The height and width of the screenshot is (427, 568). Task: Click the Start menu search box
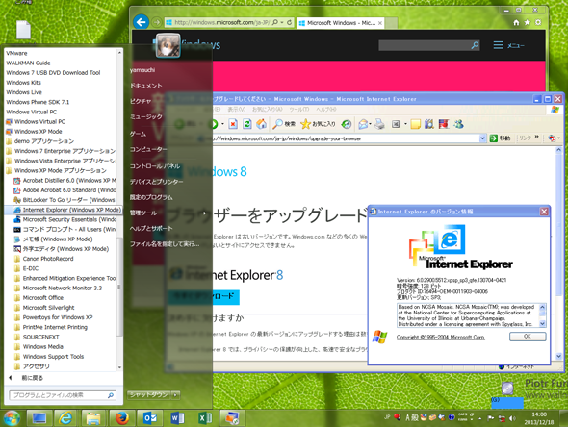tap(62, 395)
